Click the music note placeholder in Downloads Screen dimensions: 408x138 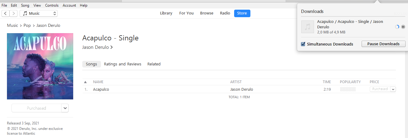click(x=308, y=27)
